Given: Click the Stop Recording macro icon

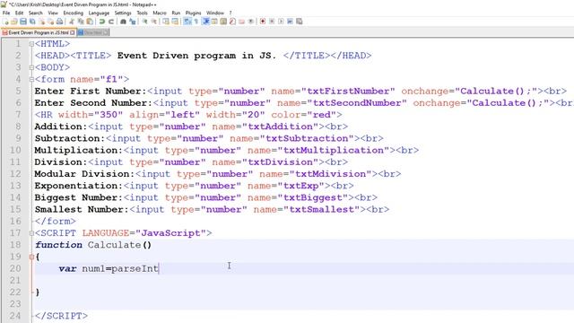Looking at the screenshot, I should [272, 22].
